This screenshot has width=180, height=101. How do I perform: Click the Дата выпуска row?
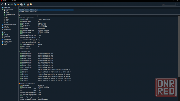(x=45, y=23)
